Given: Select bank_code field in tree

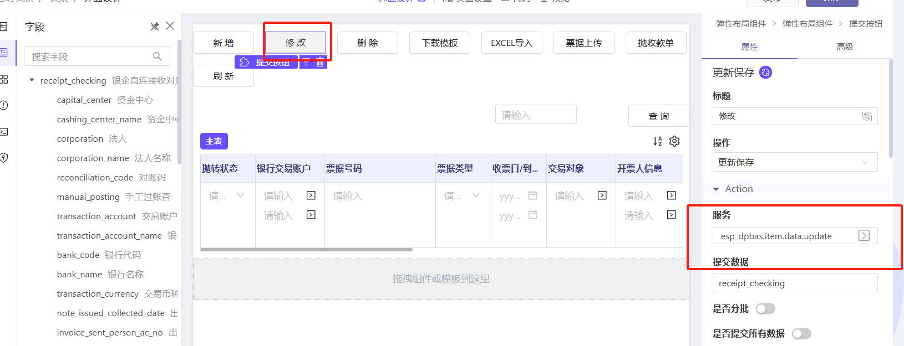Looking at the screenshot, I should 99,255.
